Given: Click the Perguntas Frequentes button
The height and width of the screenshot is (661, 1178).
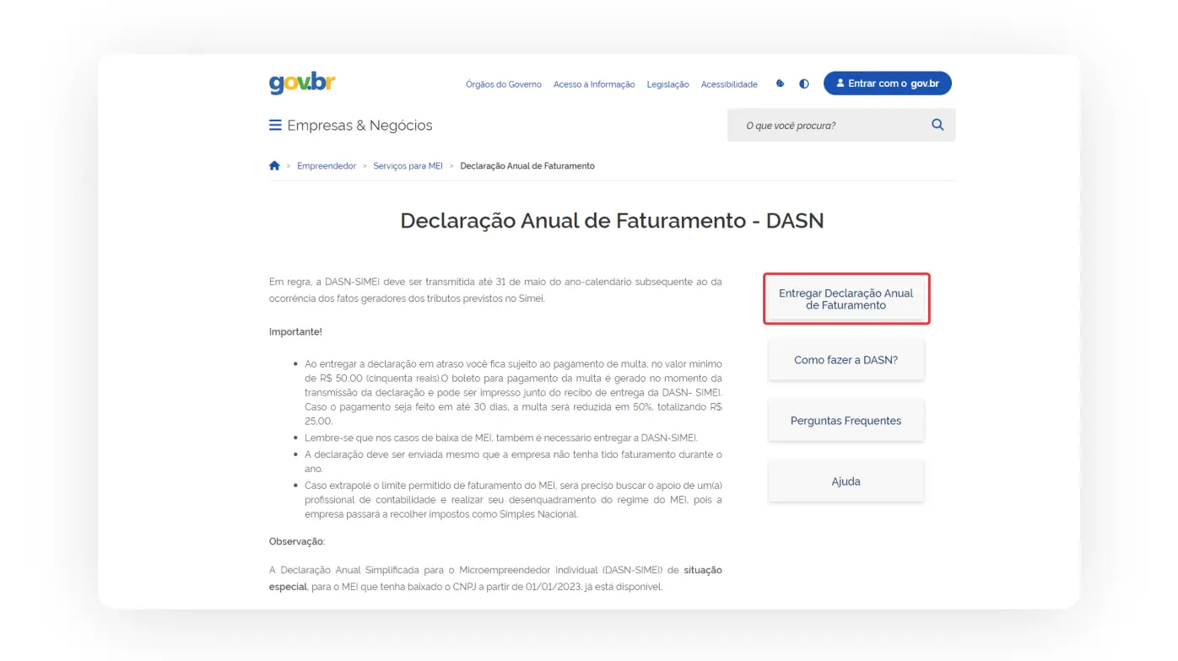Looking at the screenshot, I should (x=846, y=420).
